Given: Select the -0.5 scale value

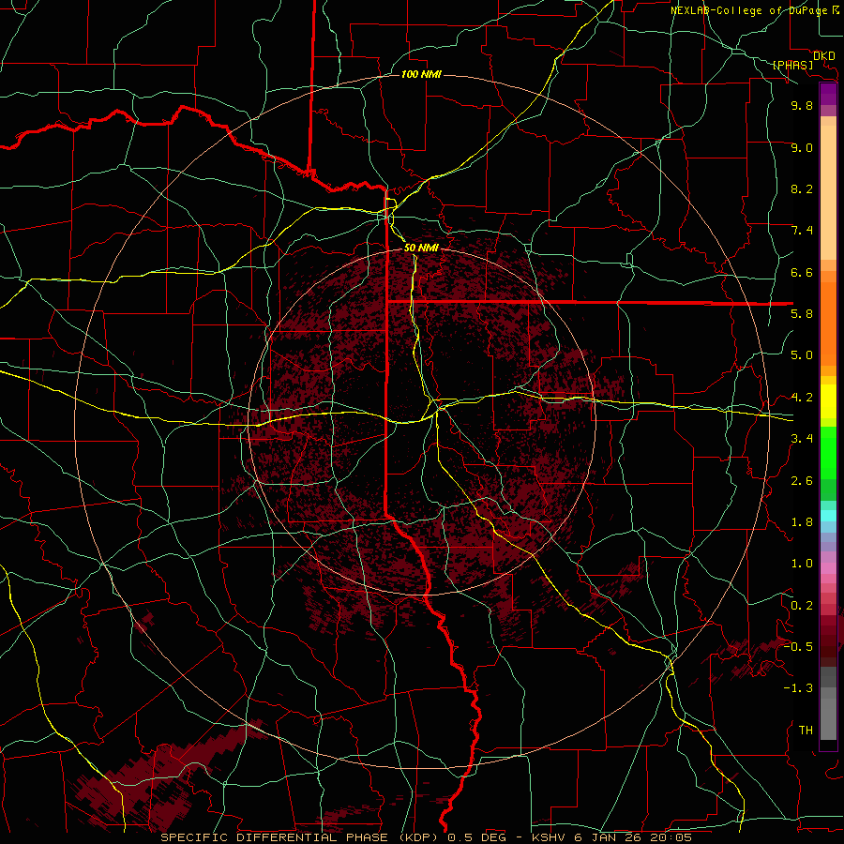Looking at the screenshot, I should tap(798, 647).
